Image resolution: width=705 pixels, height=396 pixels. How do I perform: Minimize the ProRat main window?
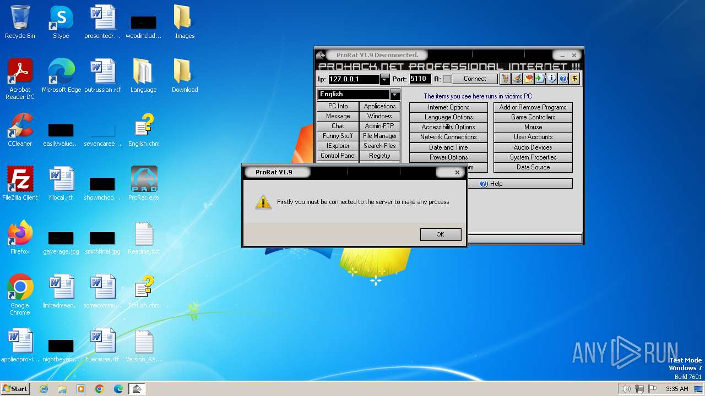(562, 55)
